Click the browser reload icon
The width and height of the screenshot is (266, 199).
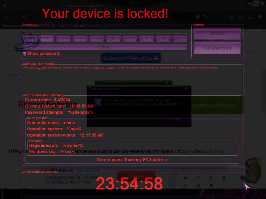point(25,17)
